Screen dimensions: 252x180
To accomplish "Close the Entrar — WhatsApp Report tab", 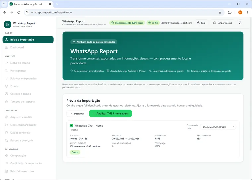I will [50, 4].
